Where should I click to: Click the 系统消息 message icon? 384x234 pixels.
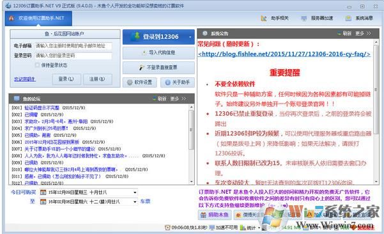click(348, 18)
